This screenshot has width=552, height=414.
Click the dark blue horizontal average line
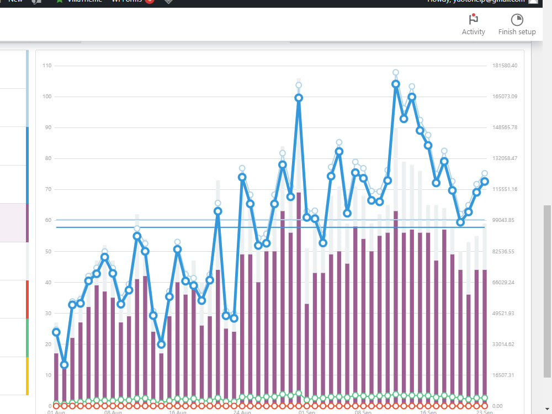point(270,227)
